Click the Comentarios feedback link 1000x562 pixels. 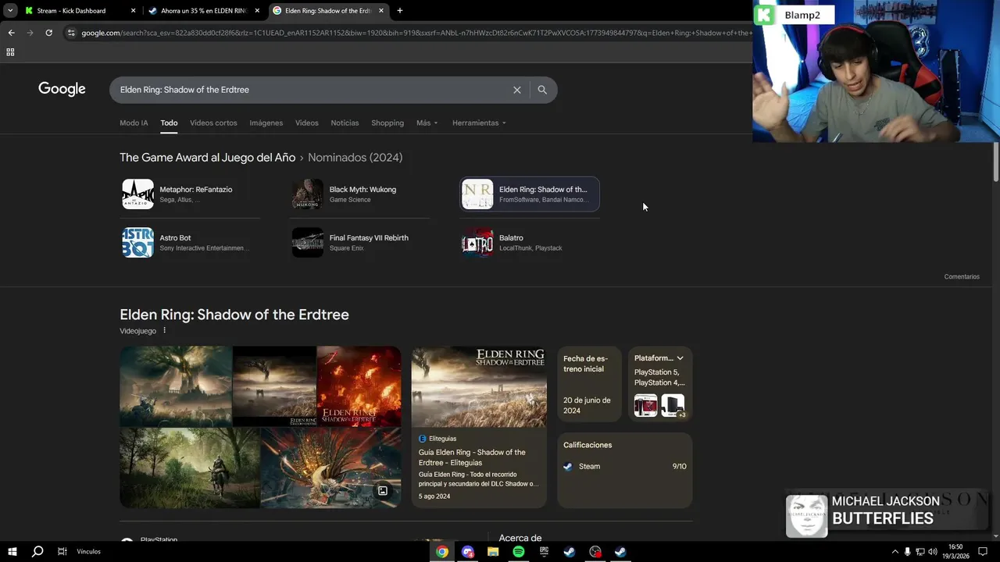962,276
